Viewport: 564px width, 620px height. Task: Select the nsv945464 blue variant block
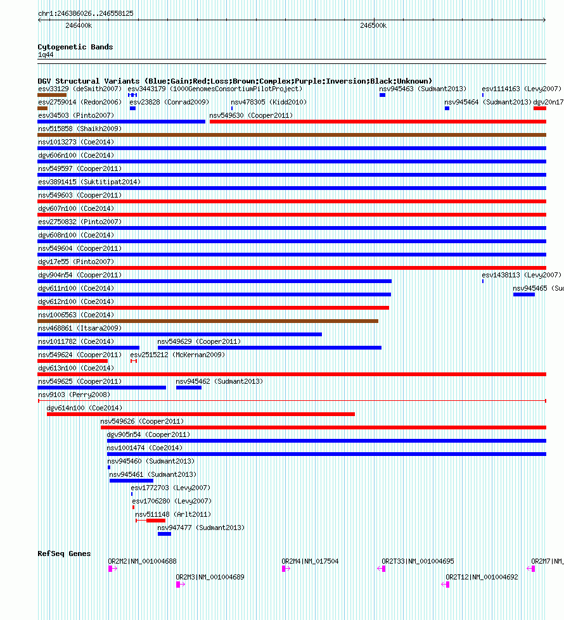pyautogui.click(x=447, y=108)
